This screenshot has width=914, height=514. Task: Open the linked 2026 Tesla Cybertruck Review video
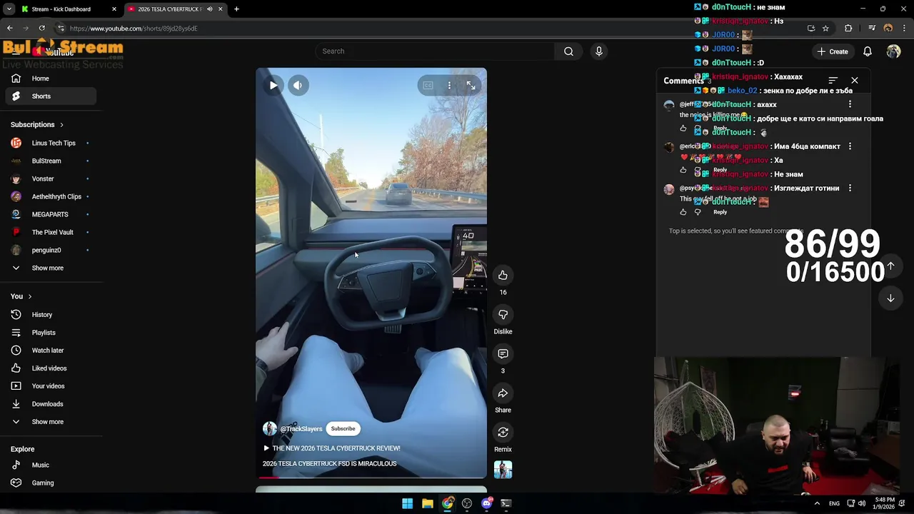pos(332,448)
